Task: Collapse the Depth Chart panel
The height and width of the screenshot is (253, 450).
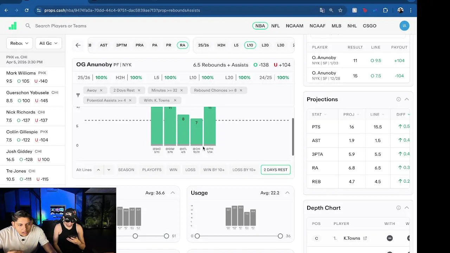Action: (407, 208)
